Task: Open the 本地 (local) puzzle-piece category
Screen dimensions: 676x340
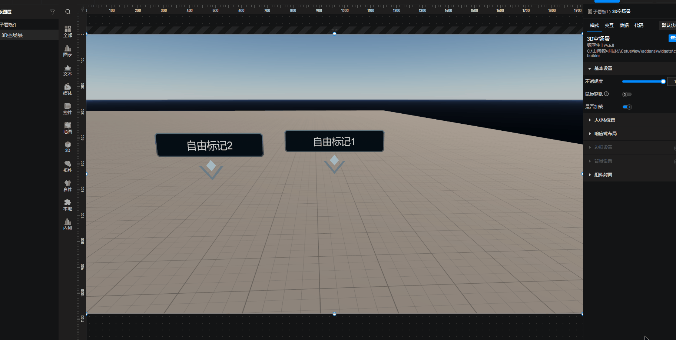Action: 67,205
